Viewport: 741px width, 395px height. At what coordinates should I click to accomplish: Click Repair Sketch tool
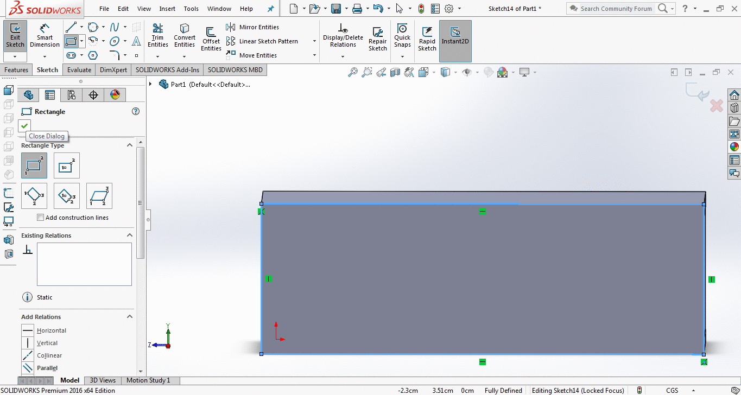378,39
